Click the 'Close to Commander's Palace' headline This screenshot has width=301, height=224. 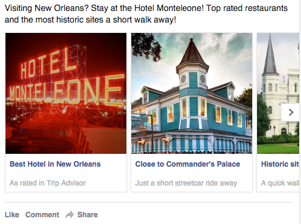pyautogui.click(x=187, y=164)
